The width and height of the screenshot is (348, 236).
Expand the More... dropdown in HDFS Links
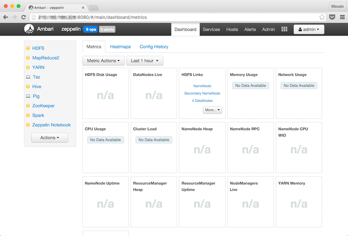click(x=212, y=110)
